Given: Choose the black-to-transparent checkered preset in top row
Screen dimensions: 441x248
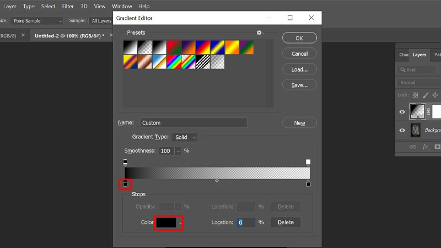Looking at the screenshot, I should pos(145,47).
